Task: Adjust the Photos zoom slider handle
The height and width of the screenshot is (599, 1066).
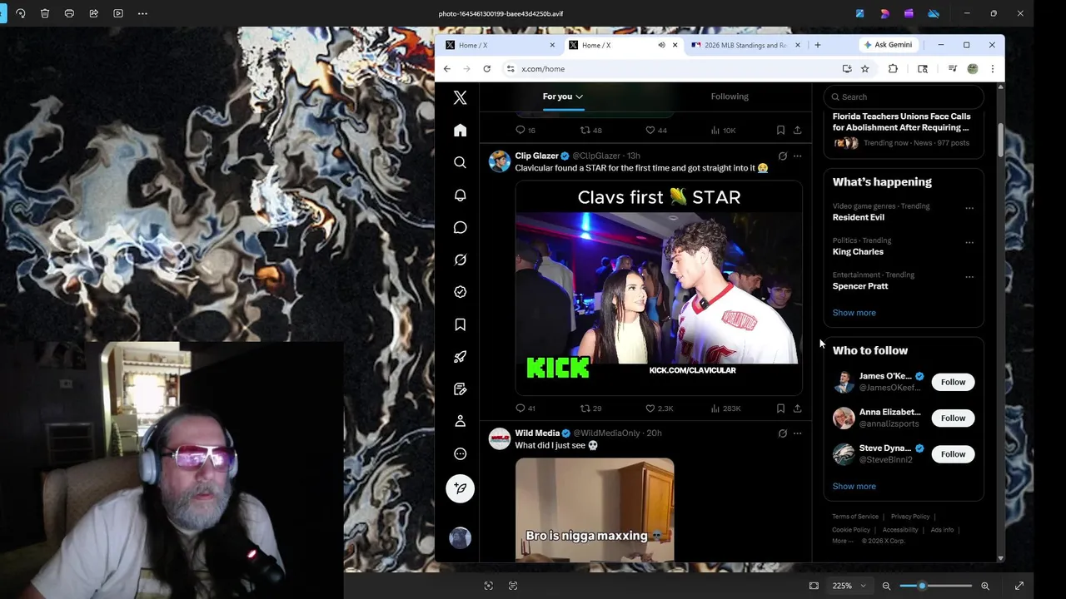Action: pos(922,586)
